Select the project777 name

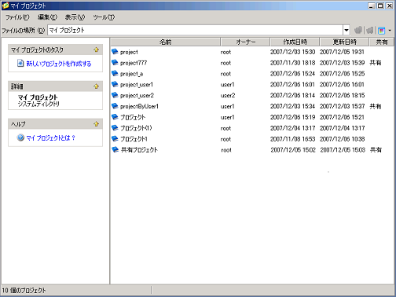point(134,63)
